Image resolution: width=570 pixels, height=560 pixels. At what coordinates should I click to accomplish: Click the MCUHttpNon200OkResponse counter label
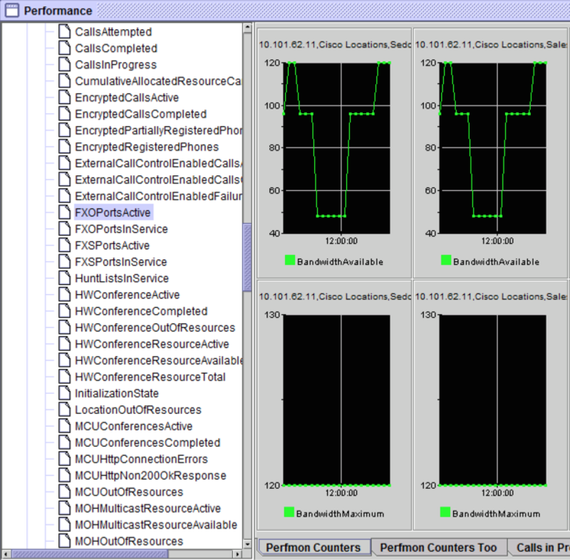coord(150,475)
